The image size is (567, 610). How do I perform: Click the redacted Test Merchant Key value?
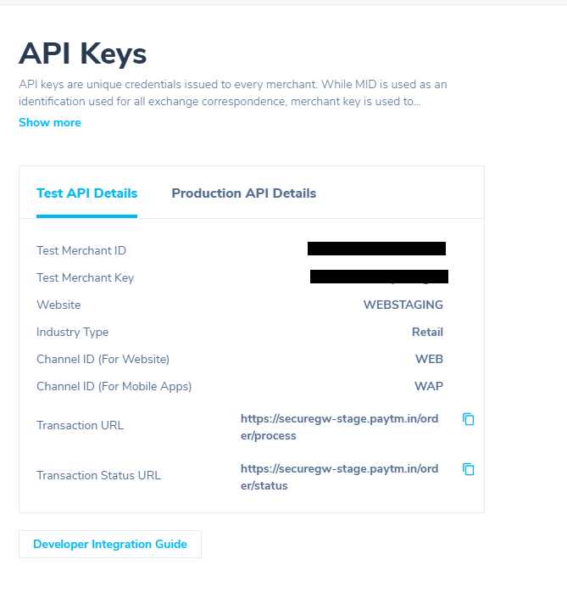point(380,277)
